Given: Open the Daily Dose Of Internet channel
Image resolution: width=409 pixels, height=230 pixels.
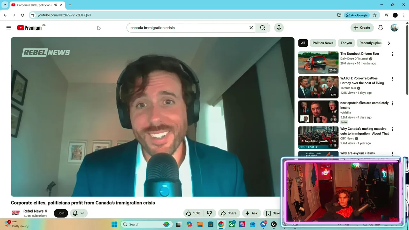Looking at the screenshot, I should coord(354,59).
